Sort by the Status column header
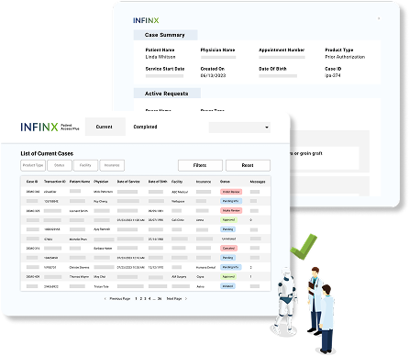The height and width of the screenshot is (356, 409). click(x=225, y=182)
